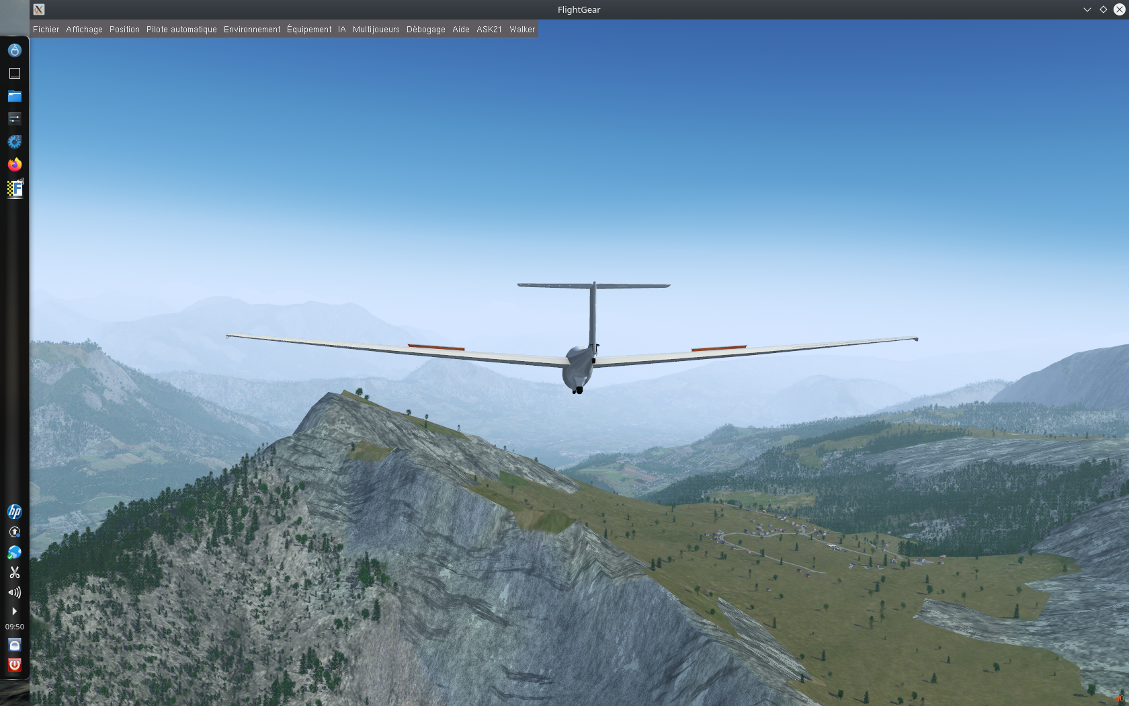Open the software update tray icon

click(x=15, y=532)
